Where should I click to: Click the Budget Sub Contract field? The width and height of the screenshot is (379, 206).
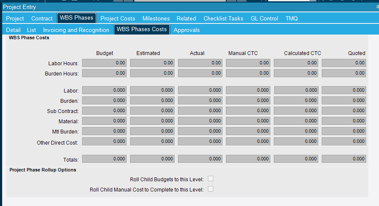pos(104,110)
